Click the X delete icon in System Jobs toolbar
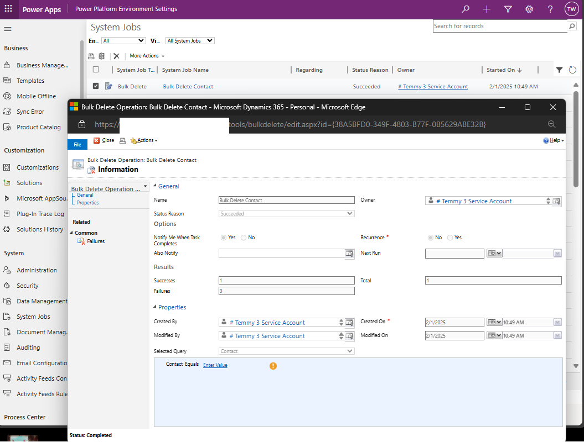584x442 pixels. [116, 56]
